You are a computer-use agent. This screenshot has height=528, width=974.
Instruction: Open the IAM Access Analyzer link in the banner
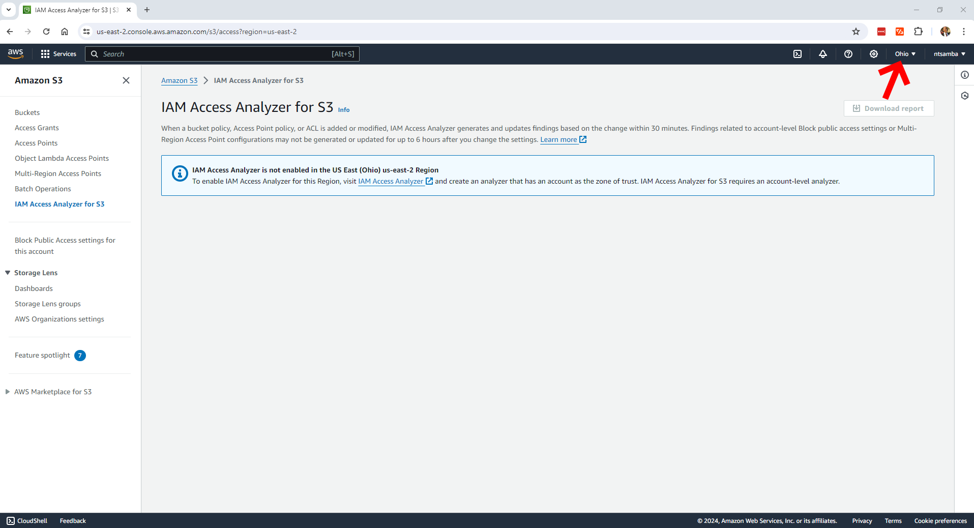pyautogui.click(x=390, y=181)
